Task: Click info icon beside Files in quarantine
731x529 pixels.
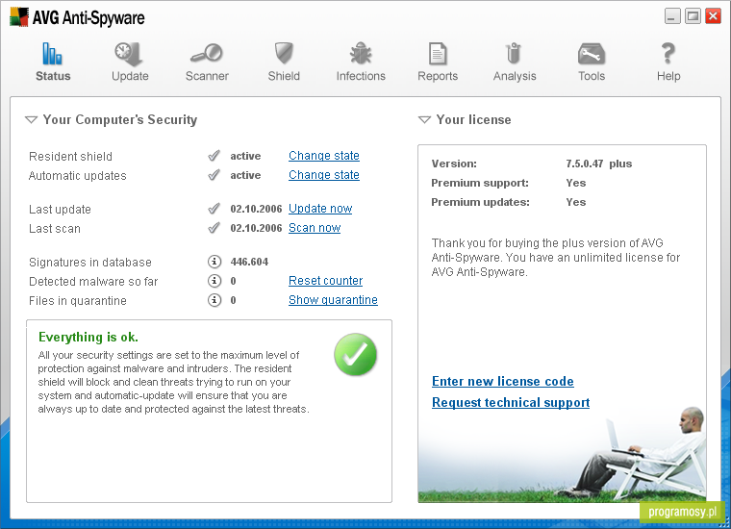Action: 214,300
